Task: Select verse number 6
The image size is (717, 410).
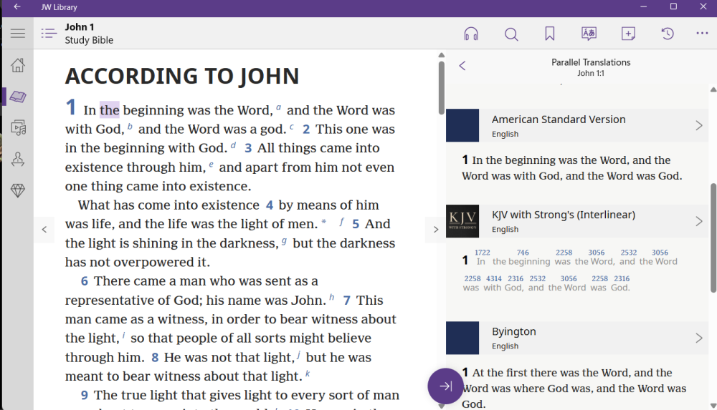Action: [x=84, y=281]
